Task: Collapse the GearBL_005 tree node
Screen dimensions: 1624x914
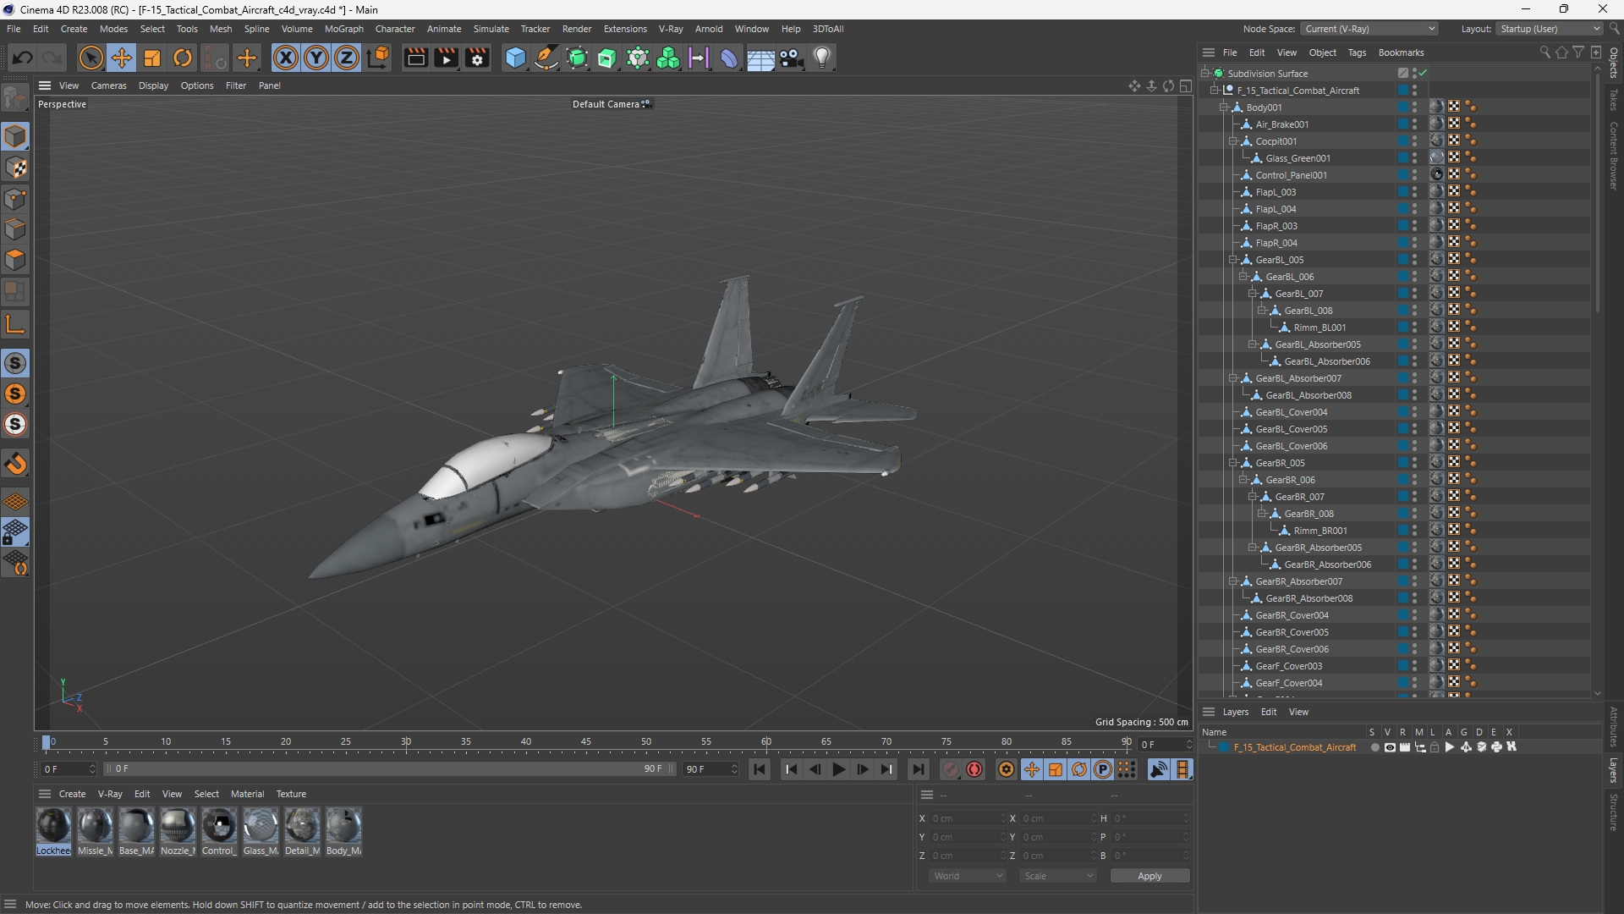Action: pyautogui.click(x=1232, y=260)
